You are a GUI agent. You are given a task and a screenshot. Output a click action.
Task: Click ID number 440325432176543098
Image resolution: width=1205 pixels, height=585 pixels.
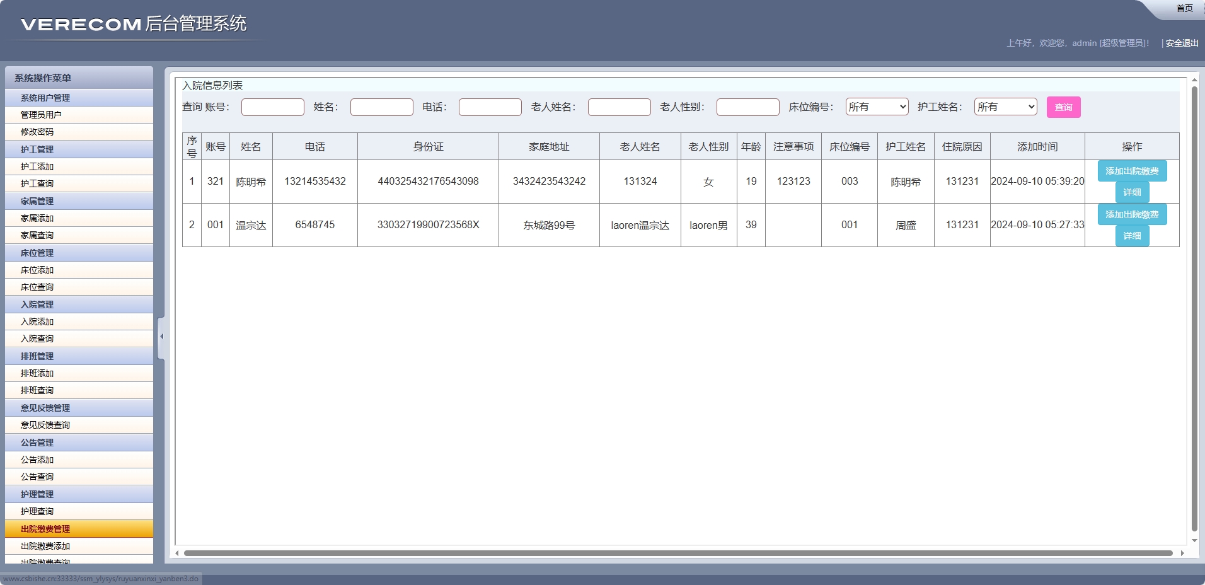pos(428,182)
